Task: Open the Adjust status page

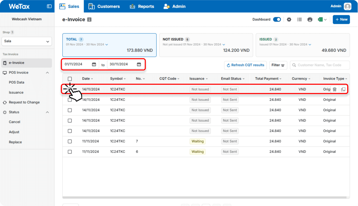Action: [x=14, y=132]
